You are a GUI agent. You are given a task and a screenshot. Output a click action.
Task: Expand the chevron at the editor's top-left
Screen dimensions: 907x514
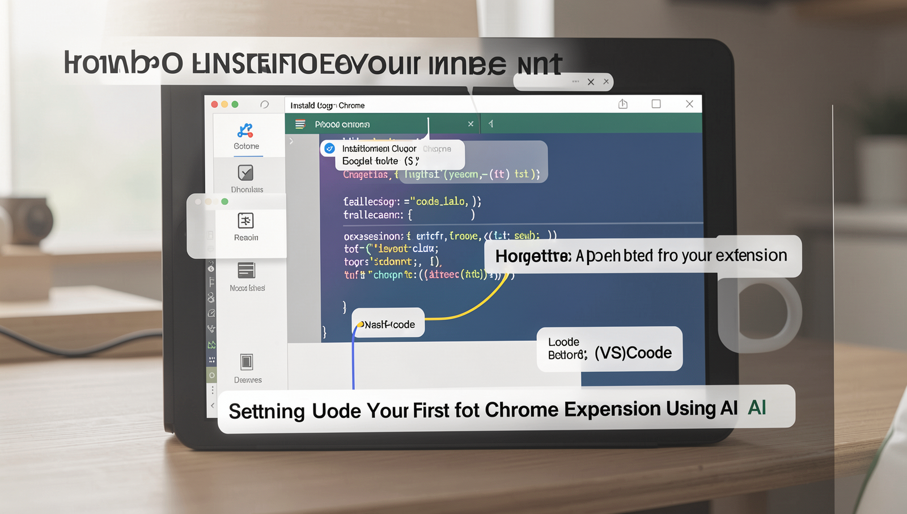pyautogui.click(x=291, y=141)
